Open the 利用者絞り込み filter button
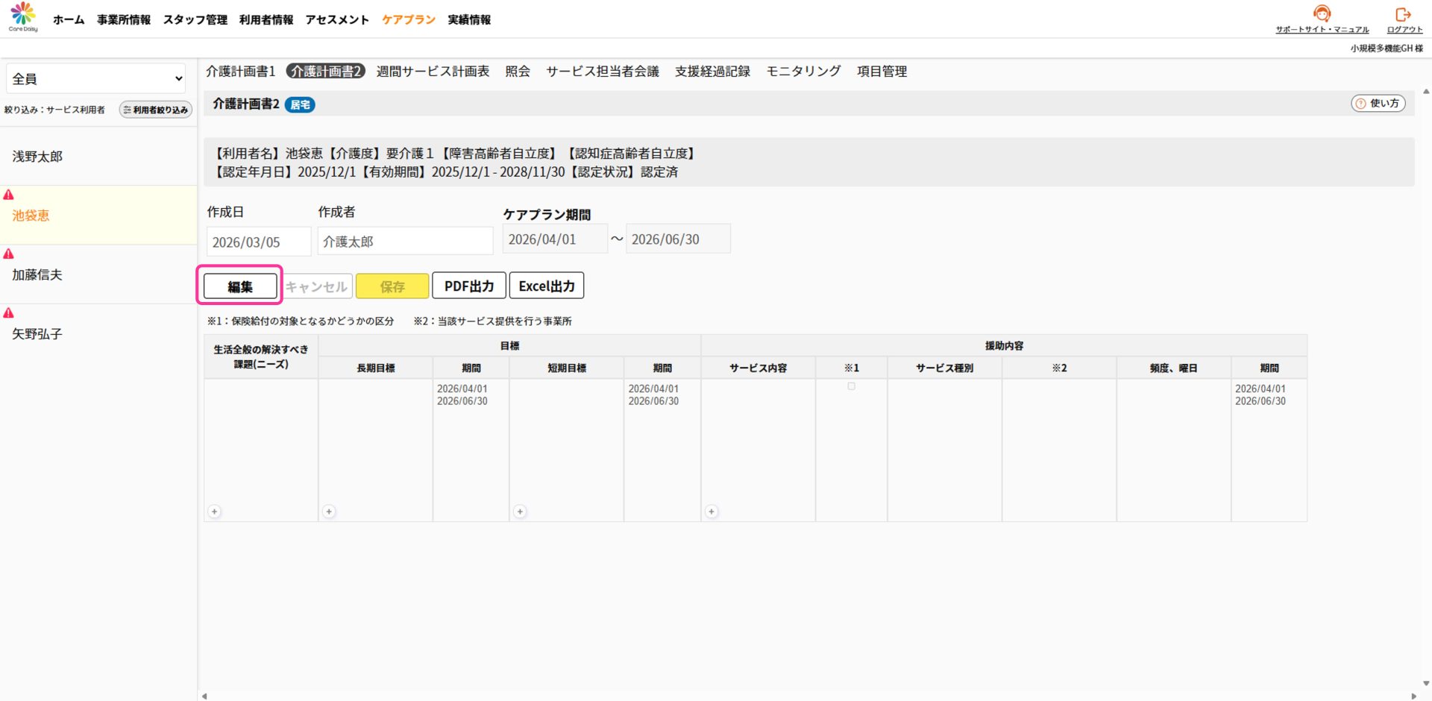The width and height of the screenshot is (1432, 701). [156, 110]
